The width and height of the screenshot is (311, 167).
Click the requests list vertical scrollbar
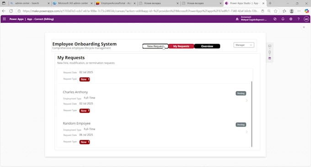(x=252, y=114)
